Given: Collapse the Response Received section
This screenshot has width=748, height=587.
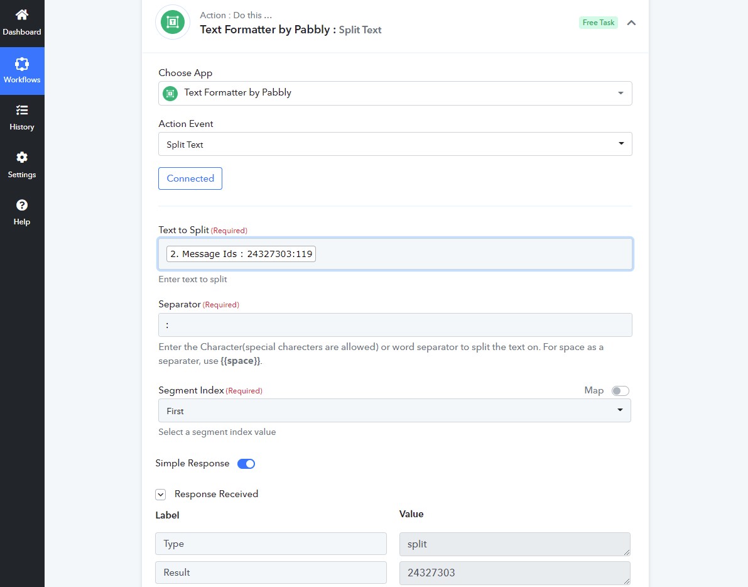Looking at the screenshot, I should point(161,495).
